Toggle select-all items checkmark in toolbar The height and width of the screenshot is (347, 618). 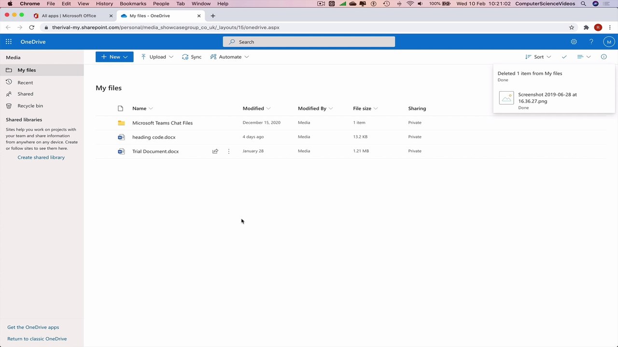click(564, 57)
